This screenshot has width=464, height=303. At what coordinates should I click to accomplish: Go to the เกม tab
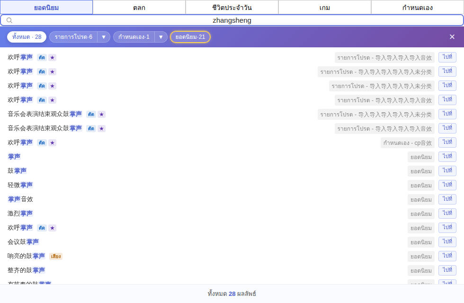pyautogui.click(x=325, y=8)
